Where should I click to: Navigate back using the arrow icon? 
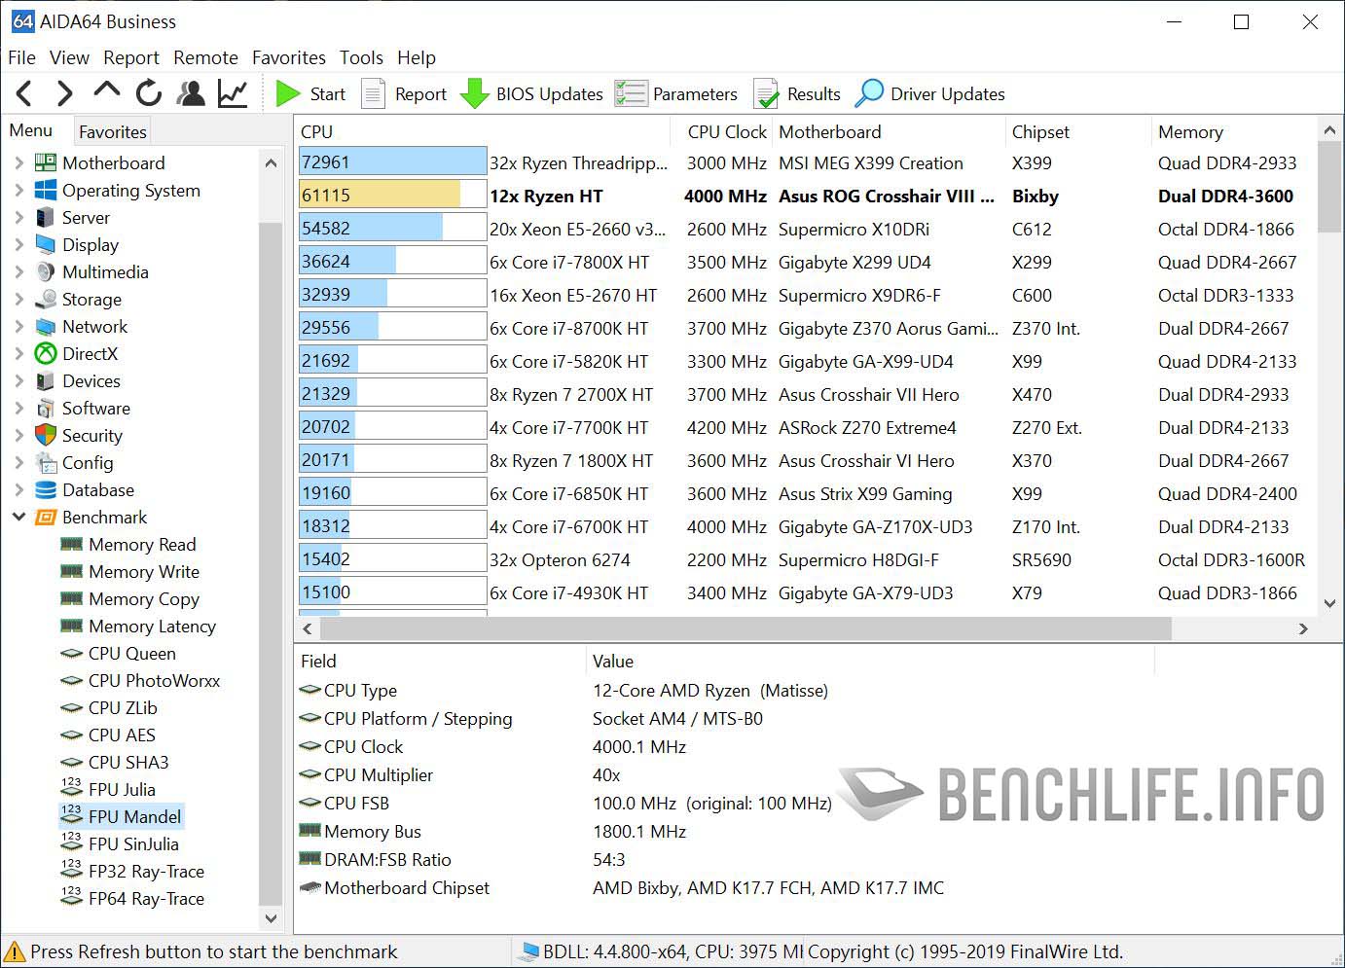[23, 92]
